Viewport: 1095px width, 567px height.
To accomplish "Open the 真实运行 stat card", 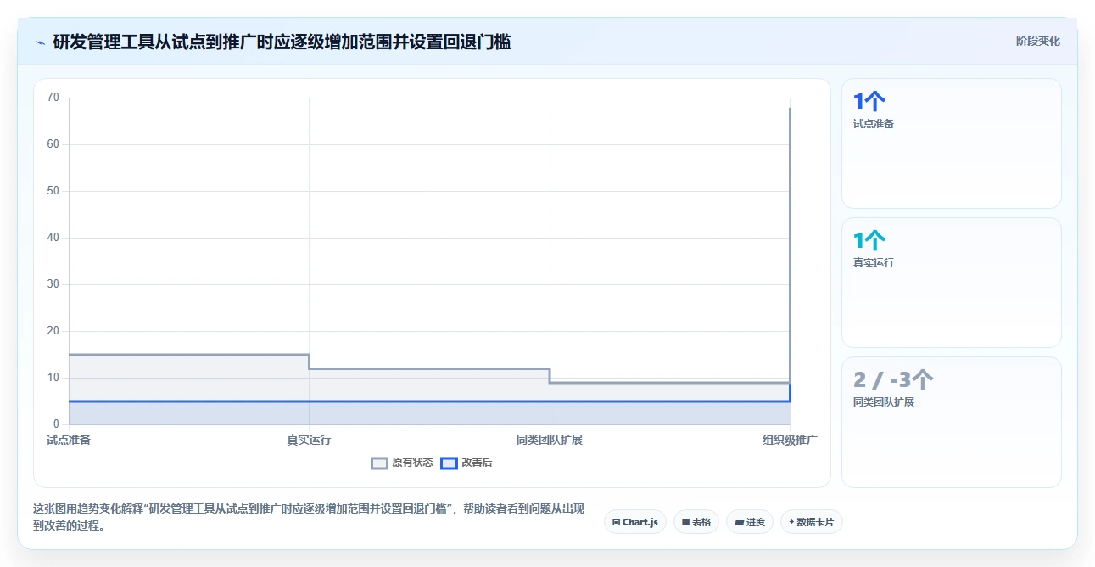I will [x=951, y=283].
